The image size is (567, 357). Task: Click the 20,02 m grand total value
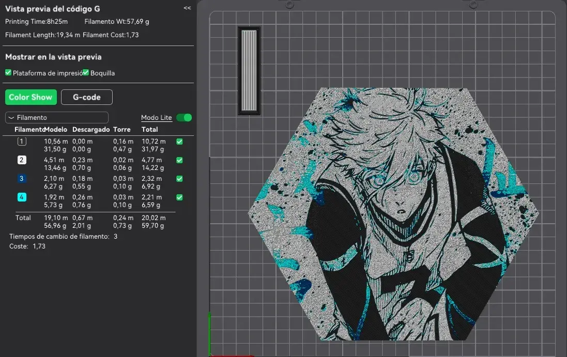click(154, 218)
